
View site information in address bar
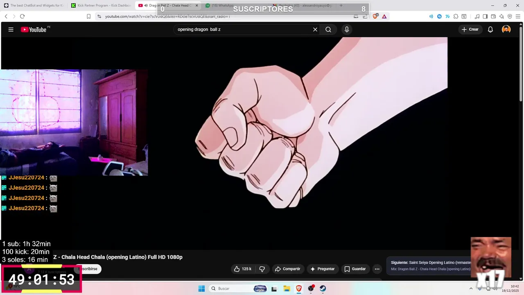99,16
